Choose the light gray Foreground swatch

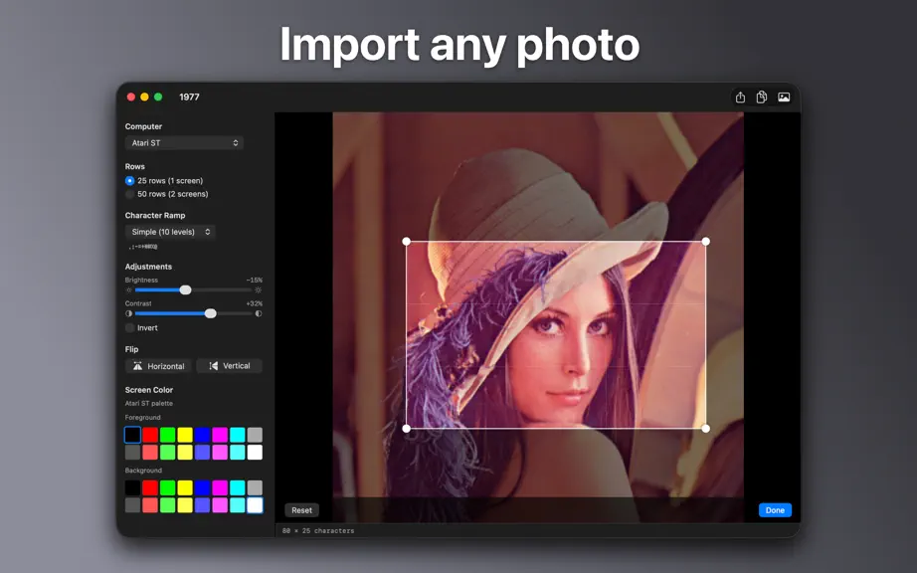click(255, 435)
